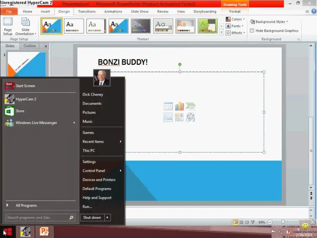317x238 pixels.
Task: Open Help and Support
Action: 97,198
